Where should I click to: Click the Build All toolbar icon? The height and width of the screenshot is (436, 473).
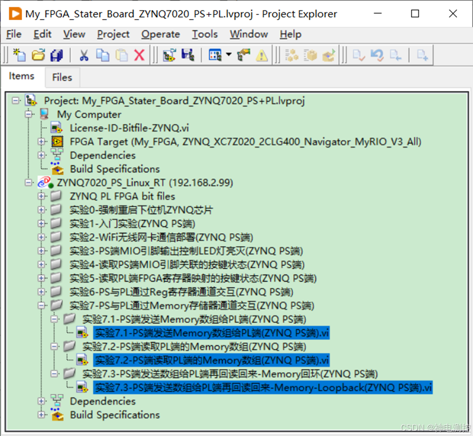click(x=291, y=55)
